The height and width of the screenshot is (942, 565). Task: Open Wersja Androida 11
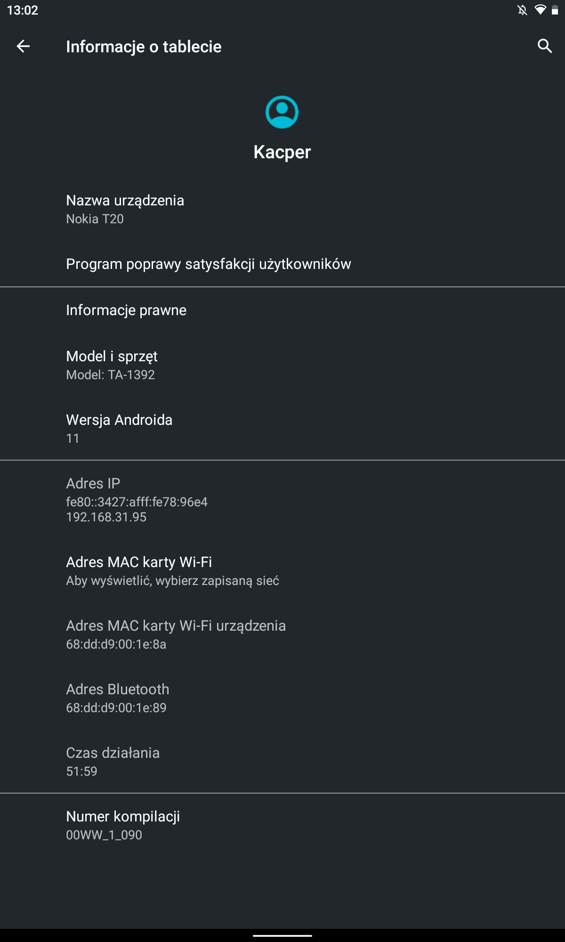[x=282, y=429]
